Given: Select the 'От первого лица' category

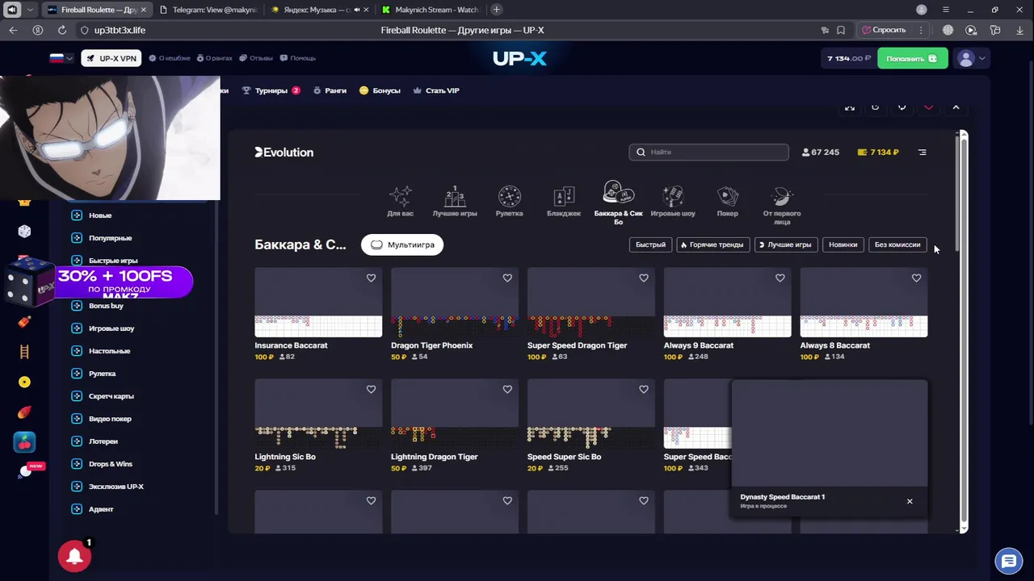Looking at the screenshot, I should point(782,206).
